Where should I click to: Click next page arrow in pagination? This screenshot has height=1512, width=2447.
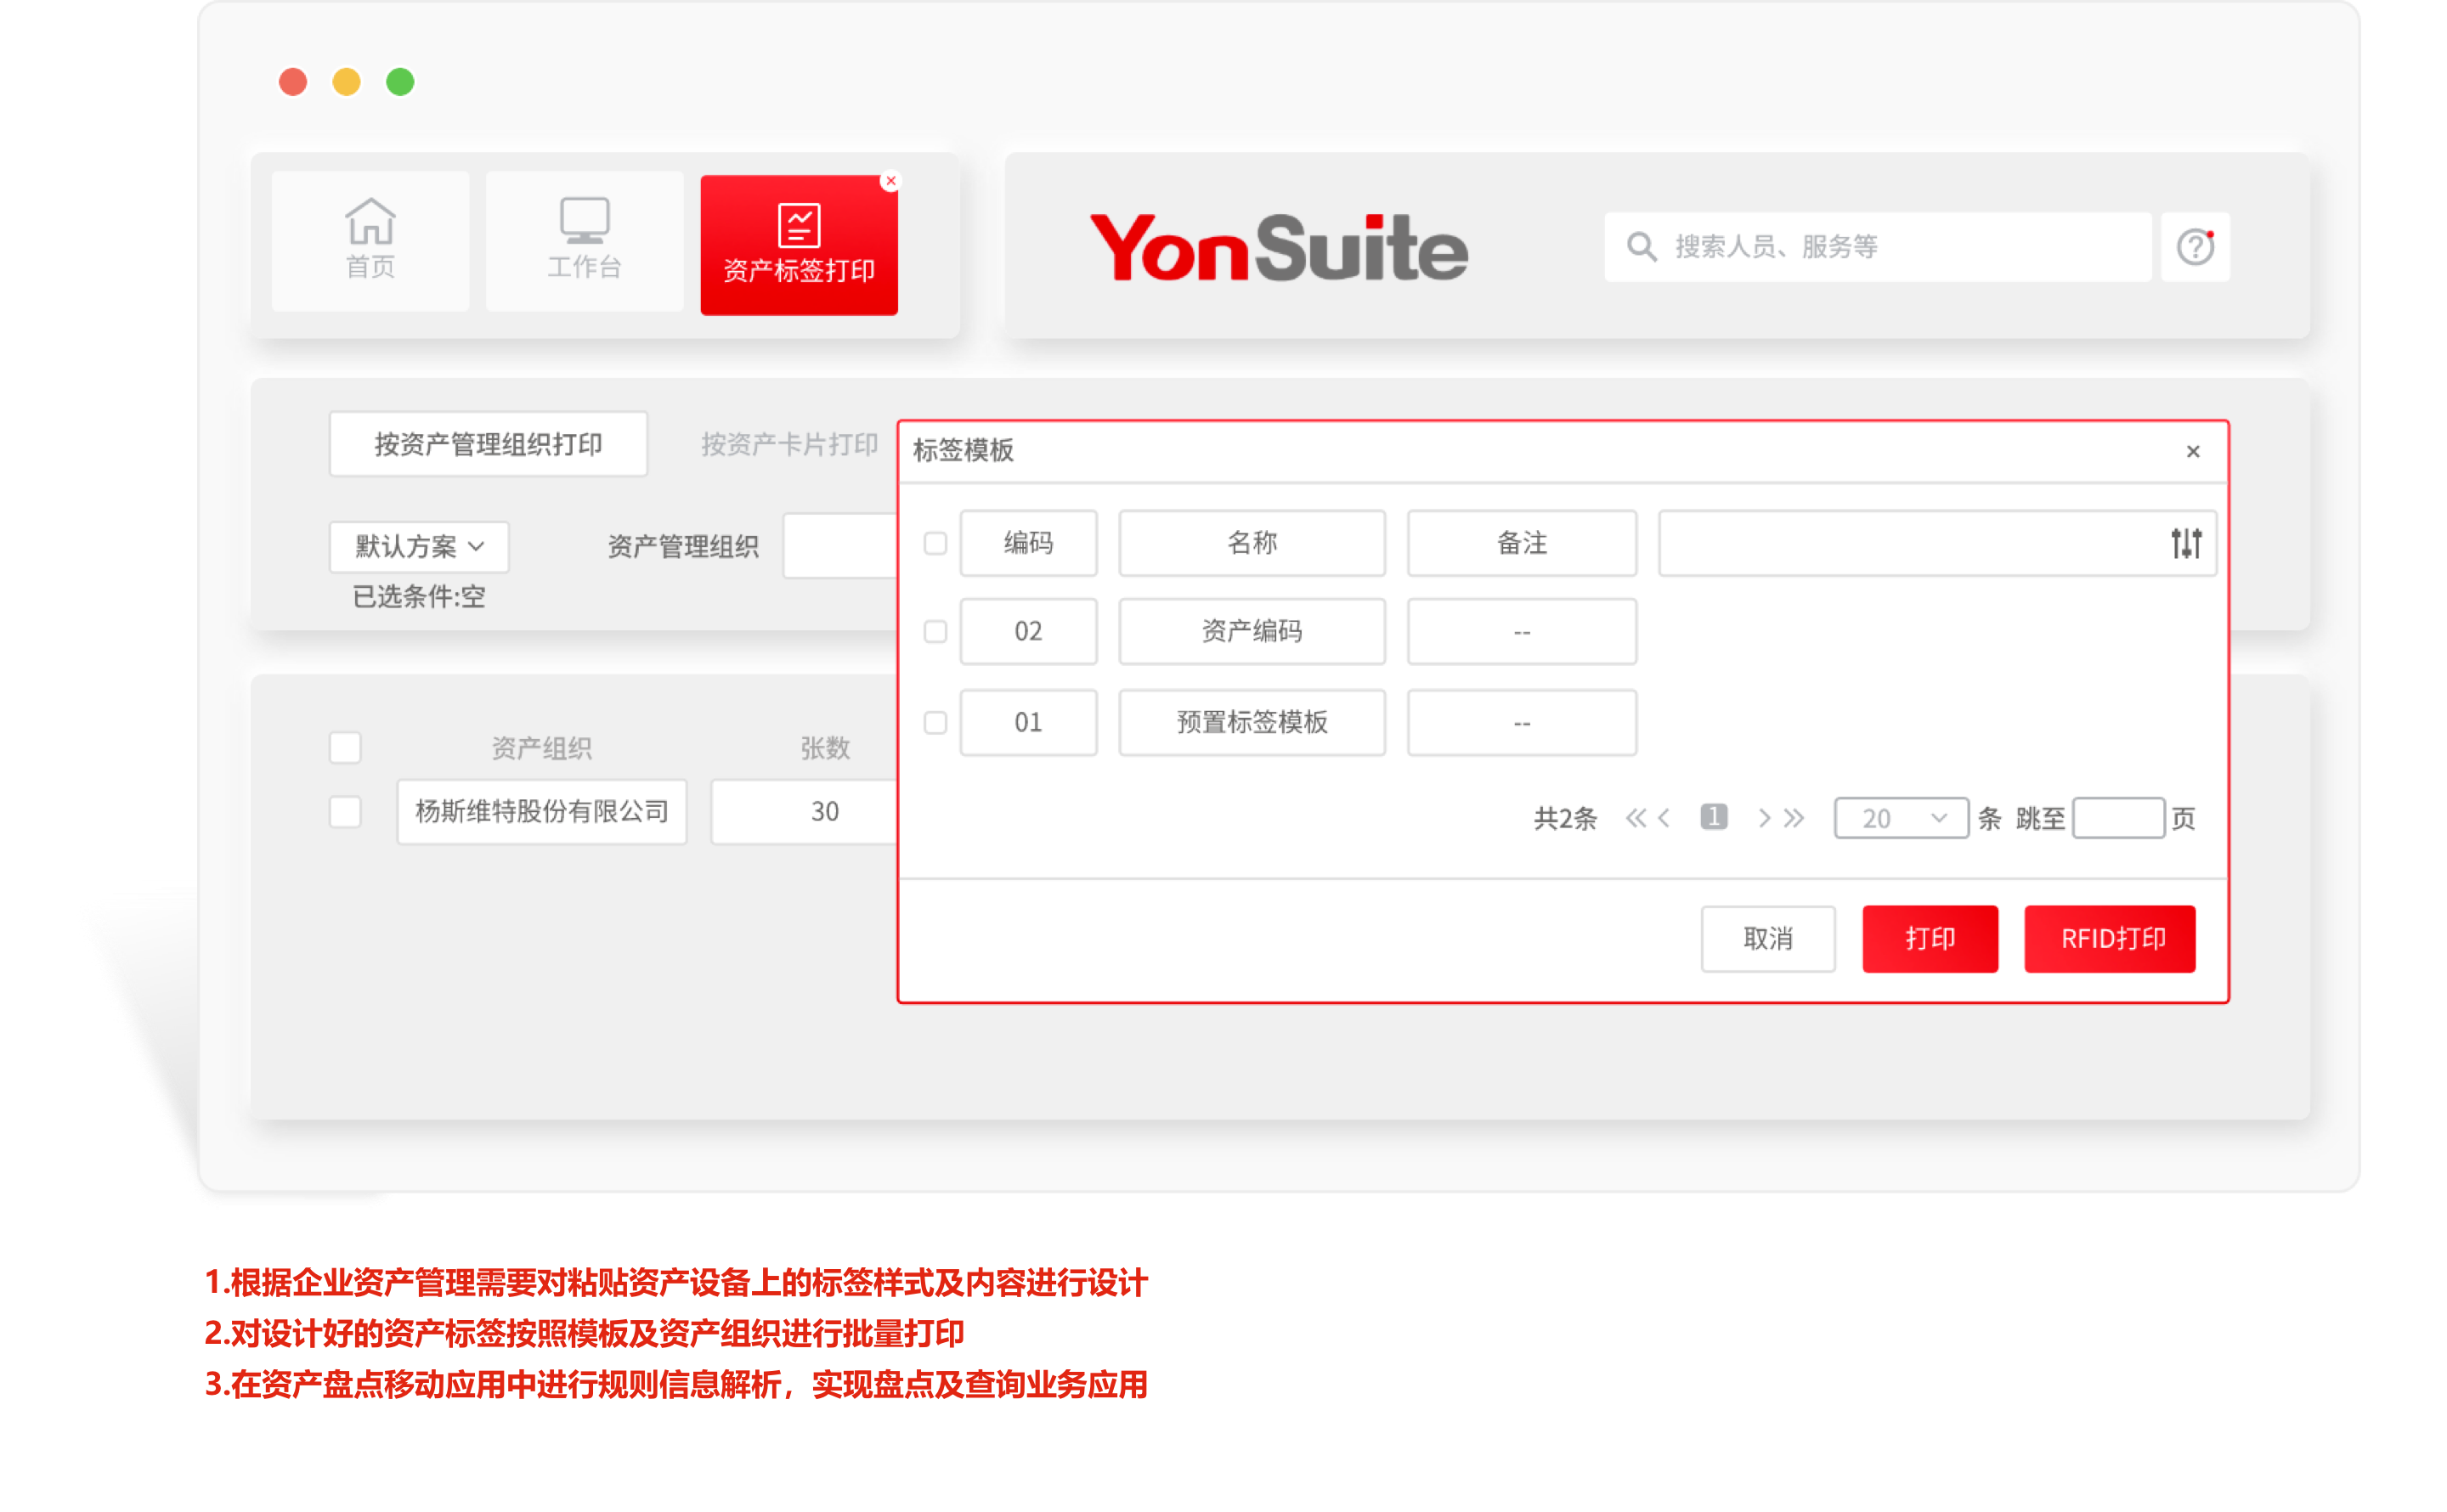click(1764, 818)
